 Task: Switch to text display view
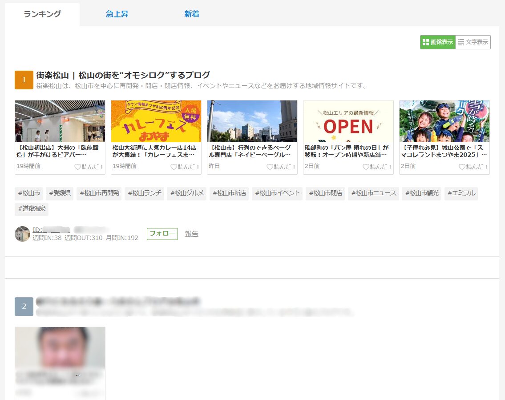pos(473,42)
